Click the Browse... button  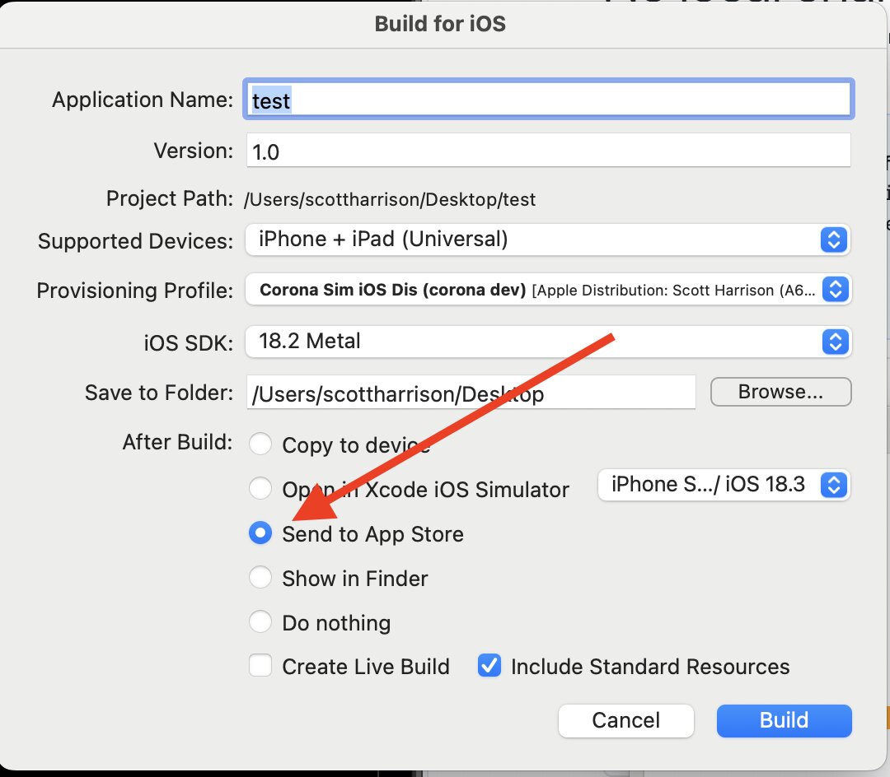click(x=780, y=392)
